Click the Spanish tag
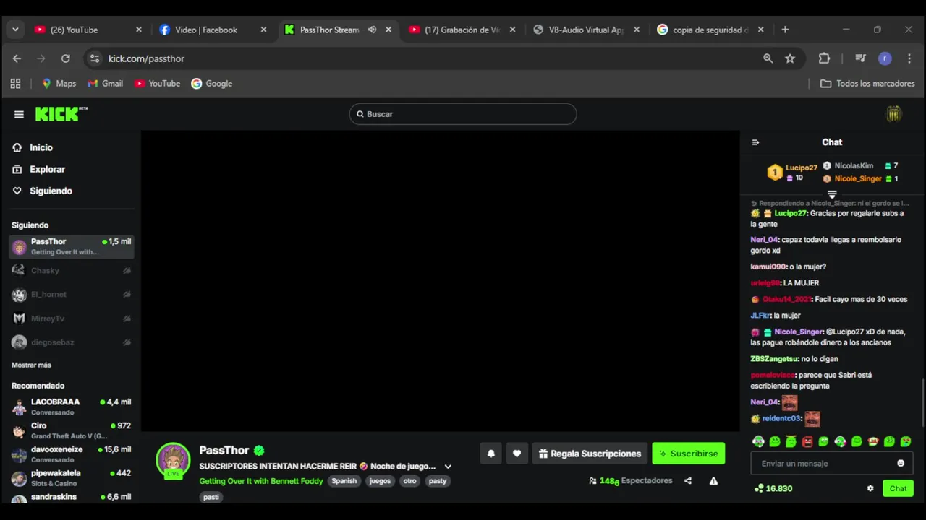This screenshot has height=520, width=926. pyautogui.click(x=344, y=481)
